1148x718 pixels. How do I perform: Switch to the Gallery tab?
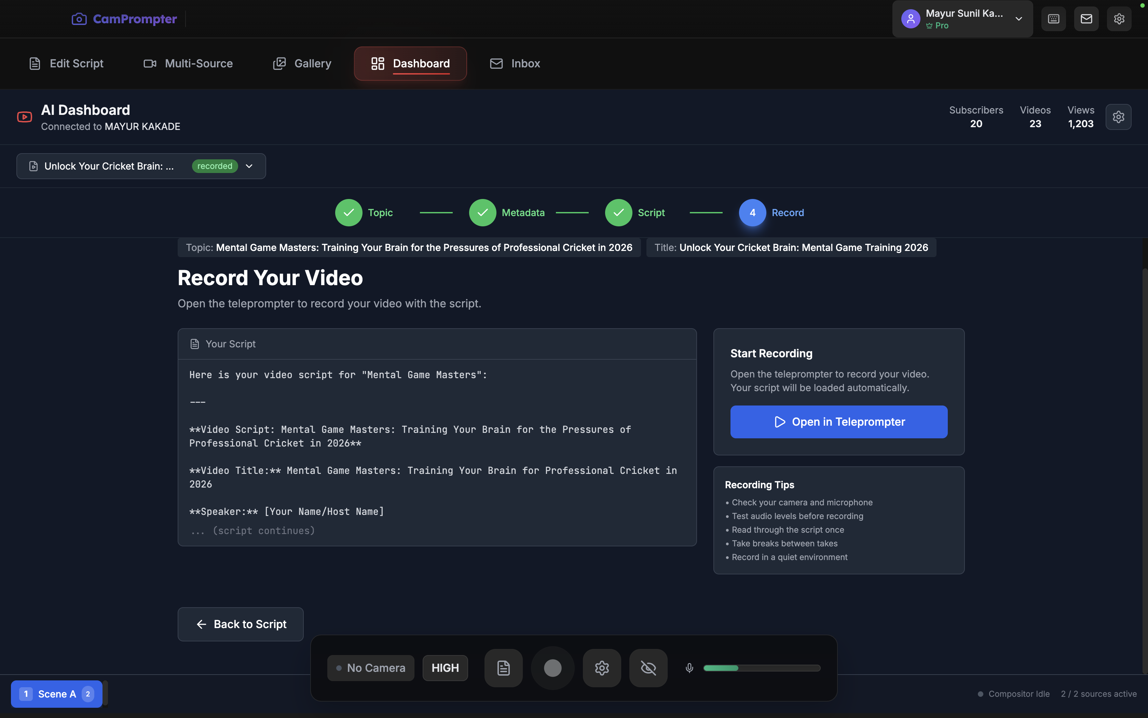coord(302,64)
